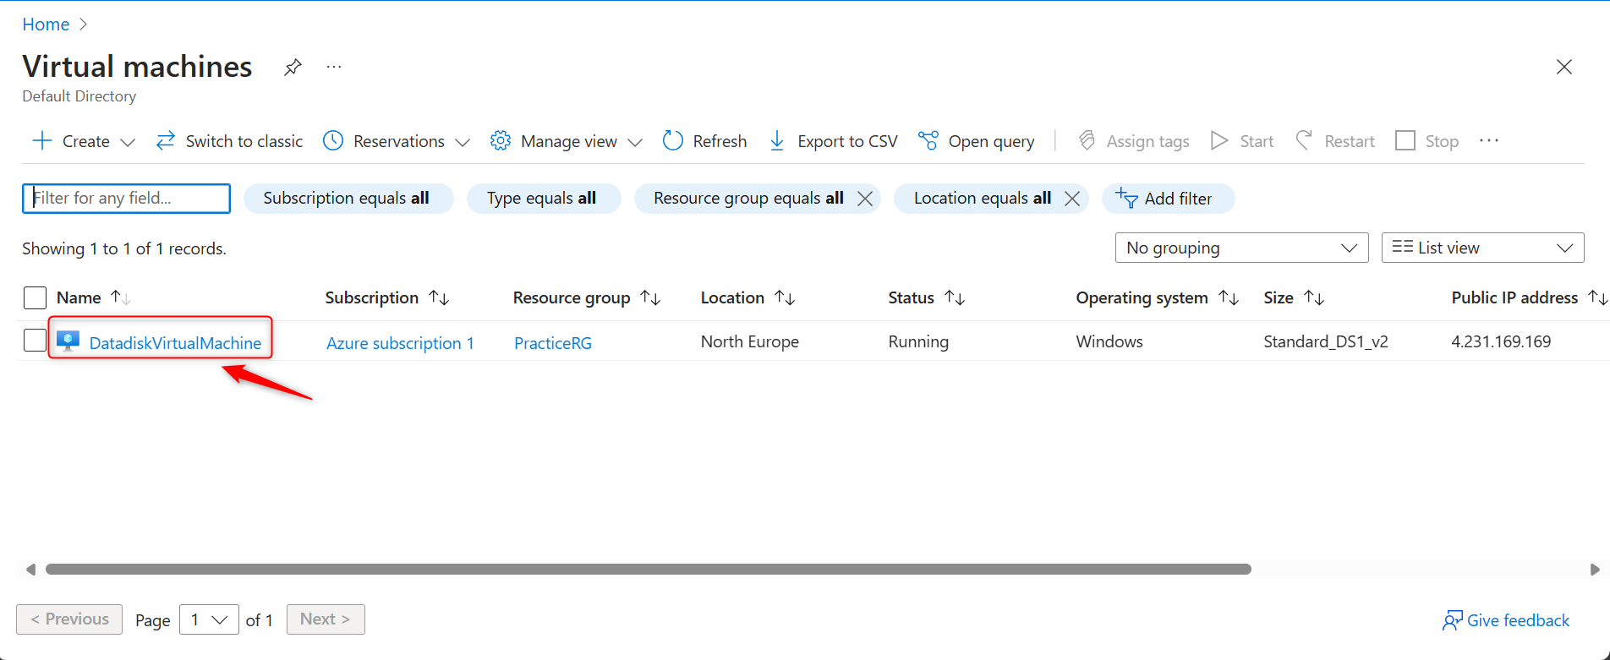Select the DatadiskVirtualMachine row checkbox
The image size is (1610, 660).
tap(35, 341)
